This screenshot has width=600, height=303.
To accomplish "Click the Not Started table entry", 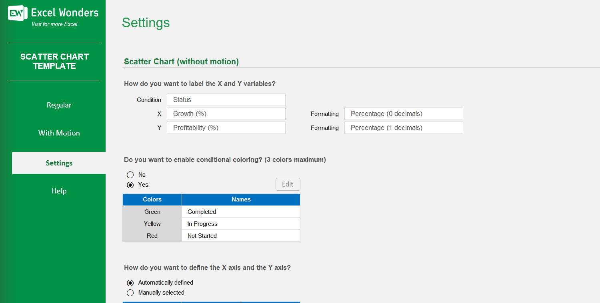I will [x=240, y=235].
